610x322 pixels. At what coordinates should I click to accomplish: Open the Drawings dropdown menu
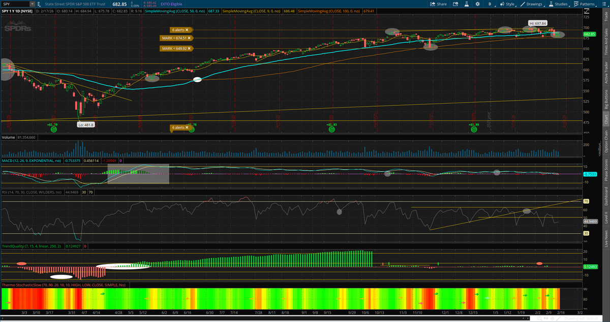pyautogui.click(x=533, y=4)
